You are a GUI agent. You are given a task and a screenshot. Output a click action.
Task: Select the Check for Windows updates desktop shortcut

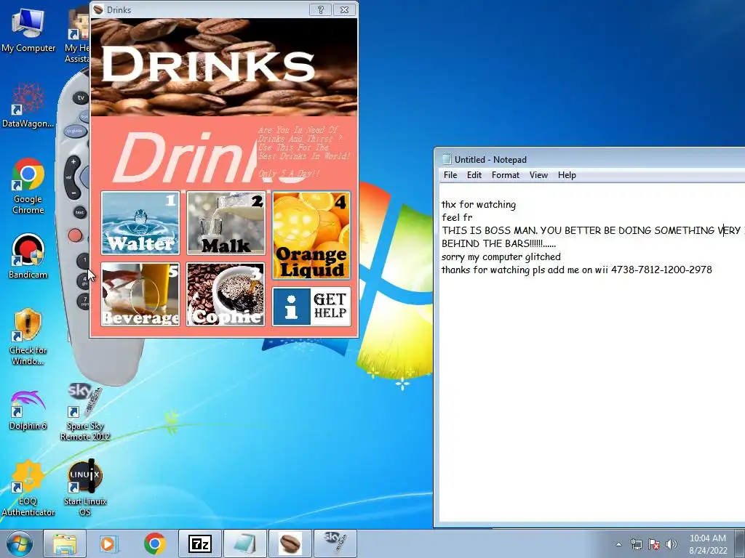[28, 337]
